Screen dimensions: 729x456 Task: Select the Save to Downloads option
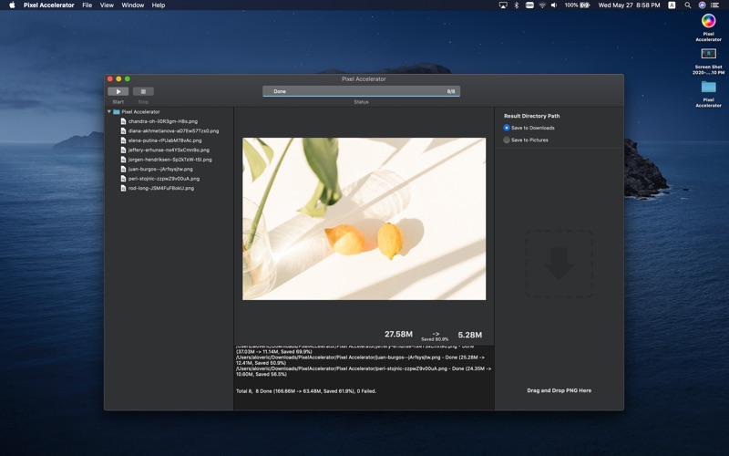(x=508, y=128)
